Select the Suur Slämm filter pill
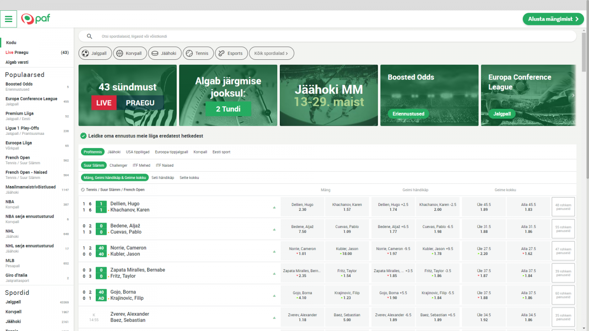 (93, 165)
